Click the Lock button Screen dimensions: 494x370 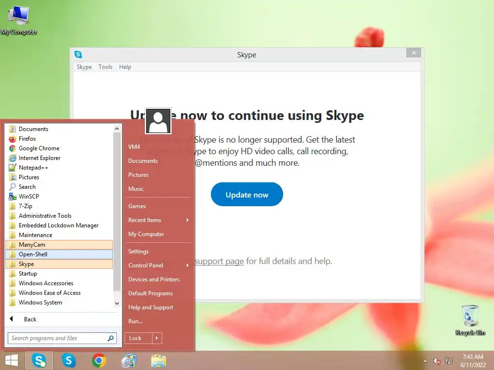138,338
